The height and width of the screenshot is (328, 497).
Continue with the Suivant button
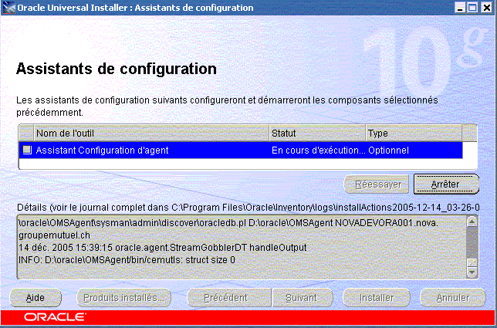pyautogui.click(x=296, y=297)
